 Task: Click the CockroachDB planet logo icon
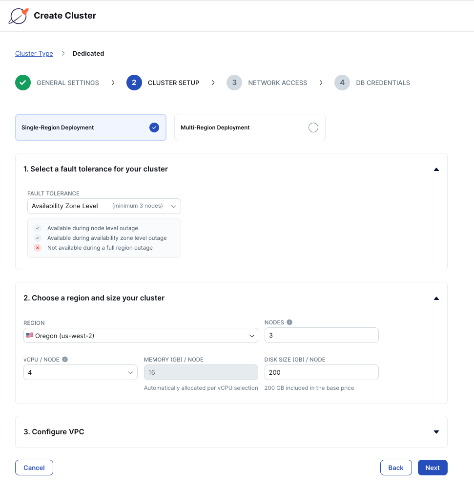coord(19,16)
